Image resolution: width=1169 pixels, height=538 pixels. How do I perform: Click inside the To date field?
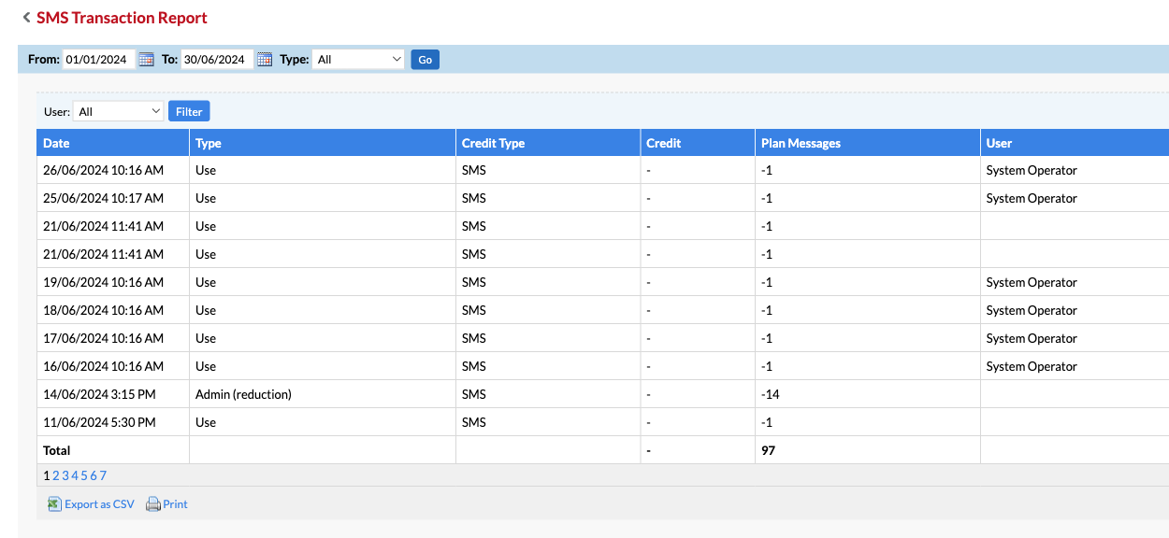(x=215, y=59)
